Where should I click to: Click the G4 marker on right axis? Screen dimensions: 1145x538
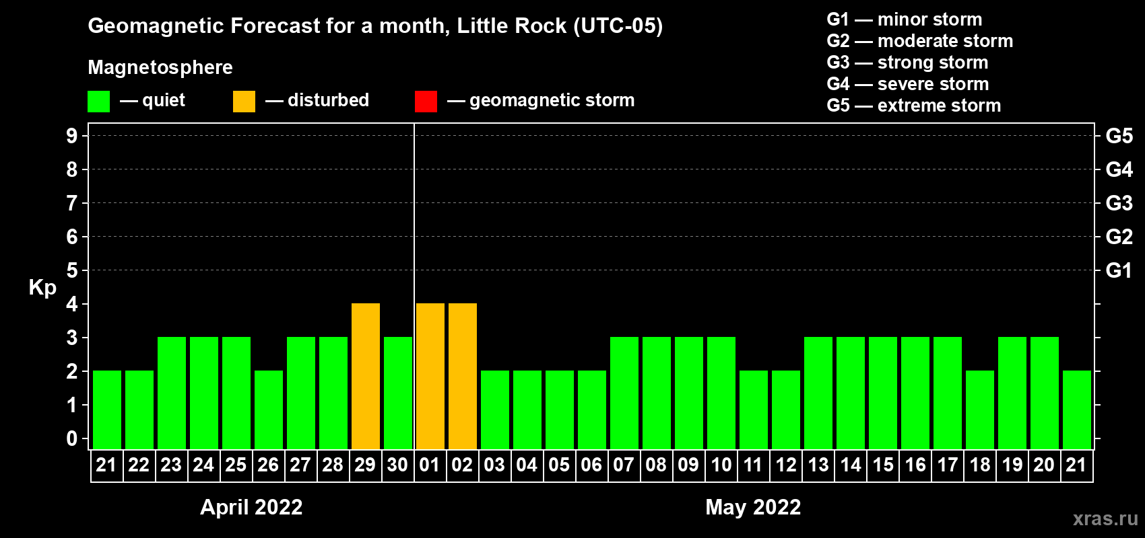coord(1119,169)
